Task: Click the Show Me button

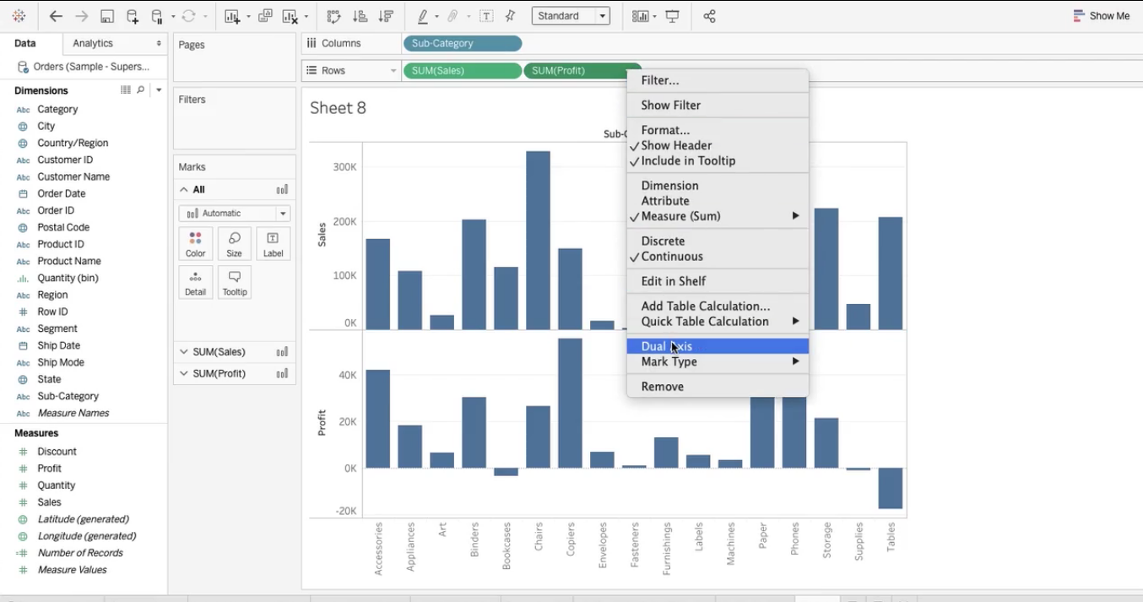Action: 1102,16
